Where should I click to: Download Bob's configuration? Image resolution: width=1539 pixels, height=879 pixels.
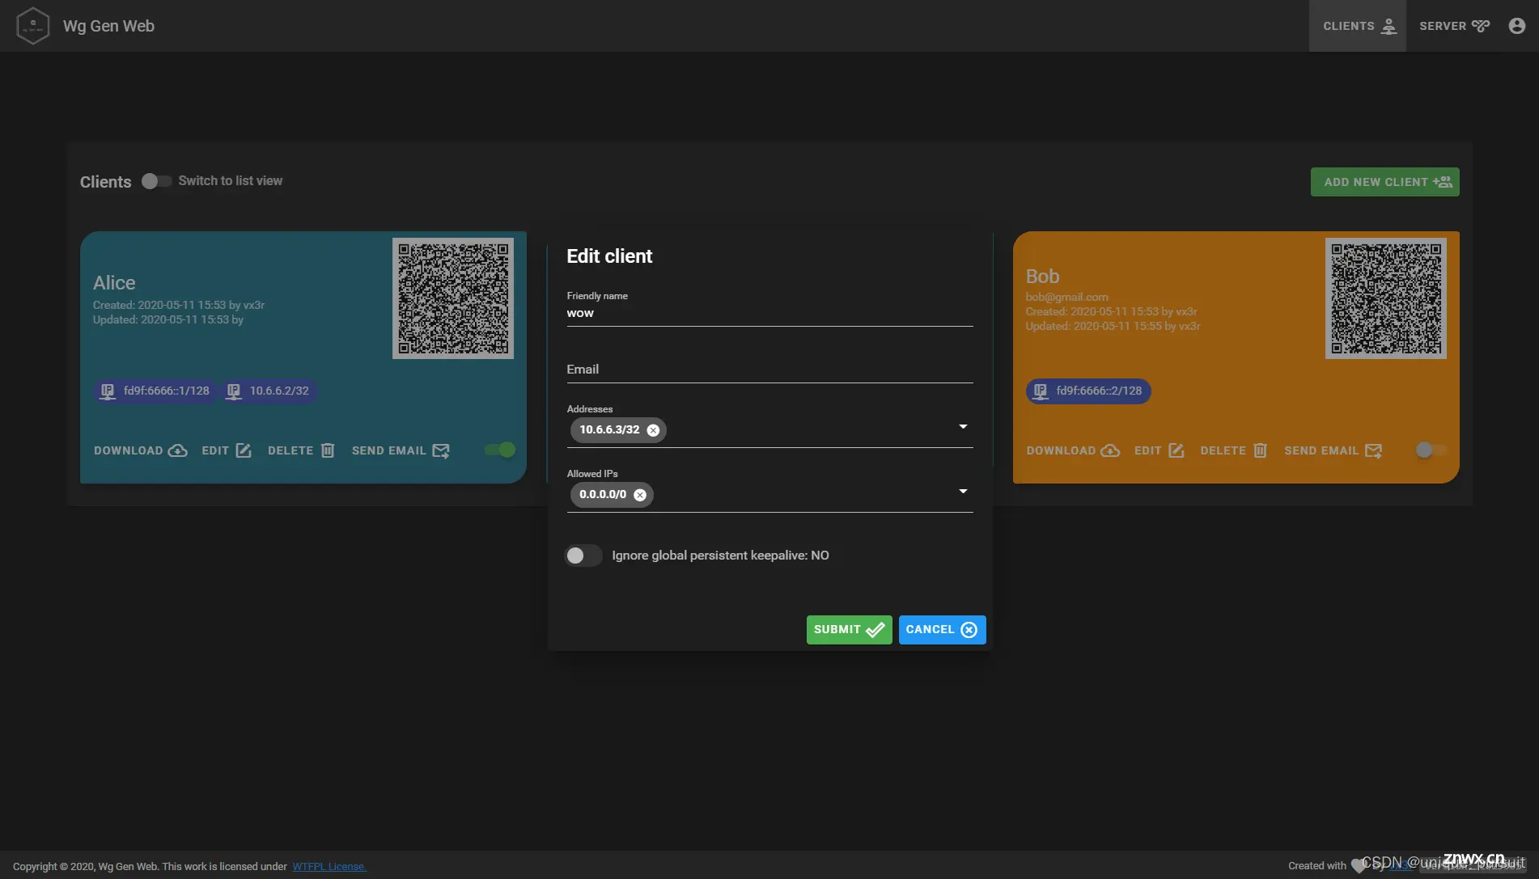1073,450
